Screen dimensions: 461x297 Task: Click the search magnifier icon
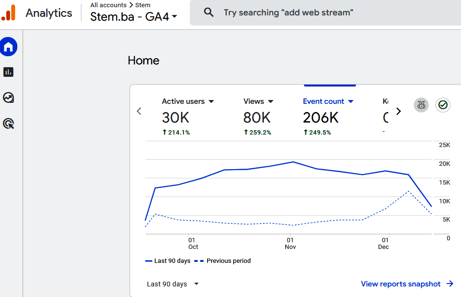coord(209,12)
